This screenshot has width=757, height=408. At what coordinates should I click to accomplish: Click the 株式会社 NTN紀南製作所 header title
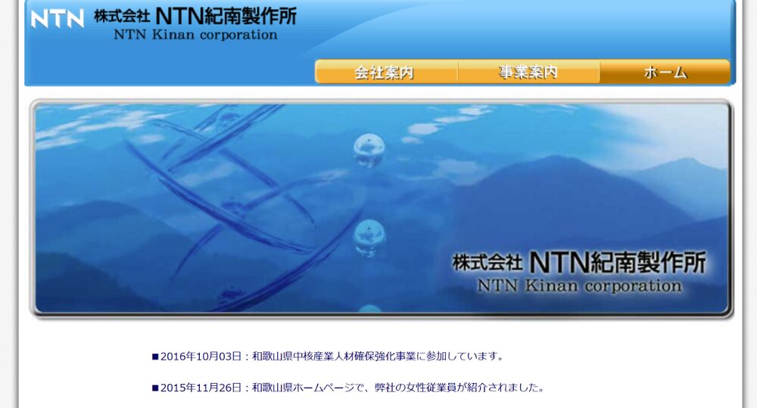(x=195, y=17)
